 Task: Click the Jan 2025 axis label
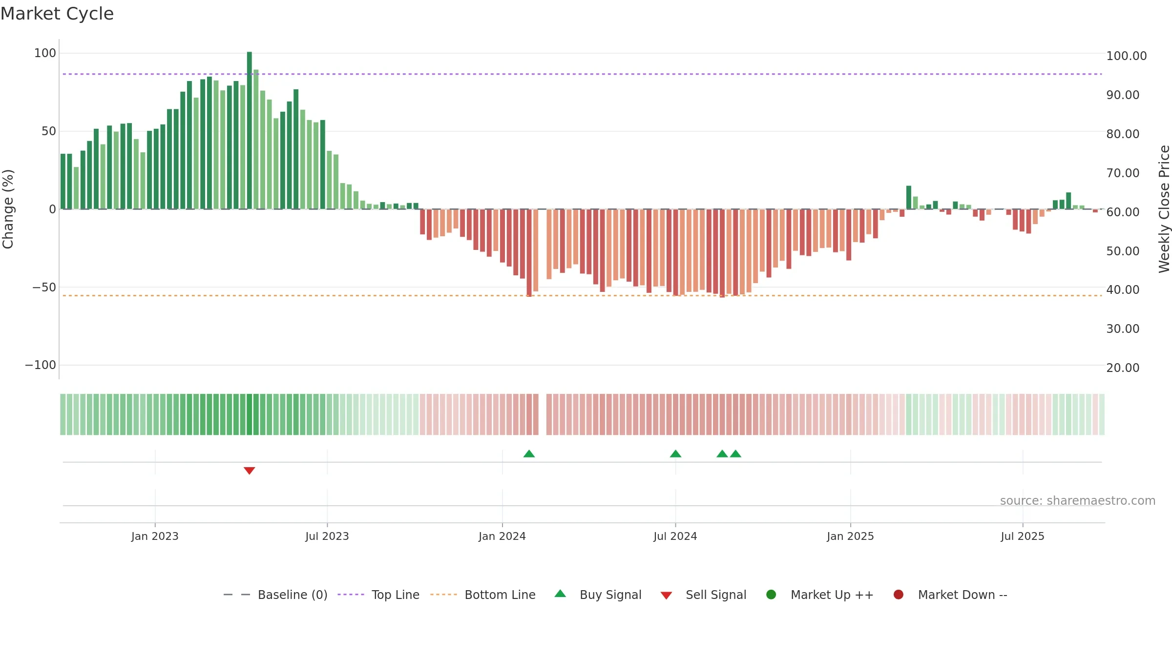click(850, 536)
